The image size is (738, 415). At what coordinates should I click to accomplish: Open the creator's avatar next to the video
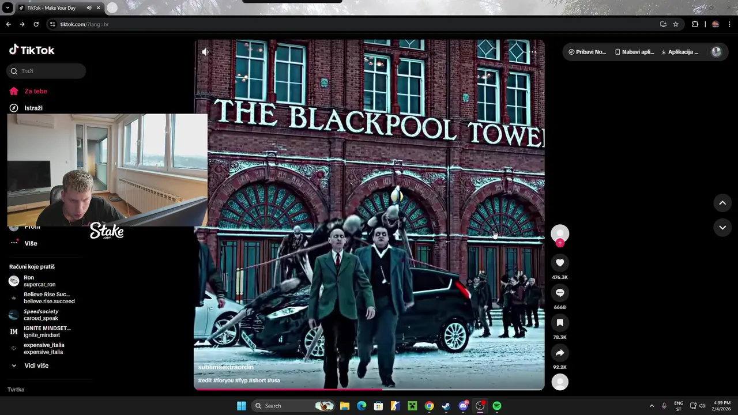pos(560,233)
